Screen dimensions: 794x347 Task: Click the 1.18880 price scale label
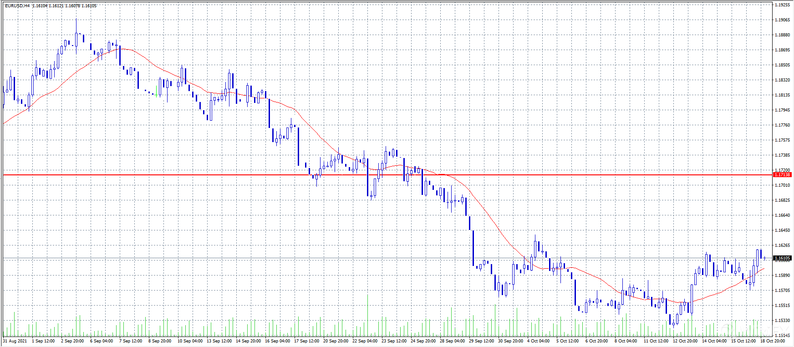pyautogui.click(x=782, y=35)
